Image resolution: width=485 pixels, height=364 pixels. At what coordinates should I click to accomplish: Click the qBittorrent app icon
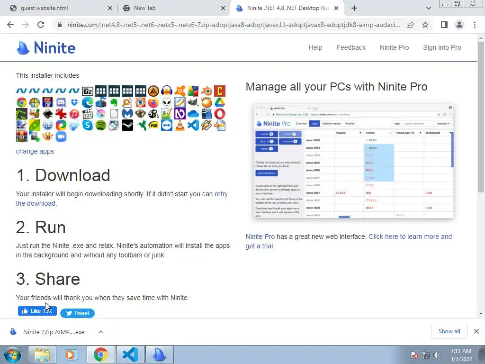tap(48, 125)
